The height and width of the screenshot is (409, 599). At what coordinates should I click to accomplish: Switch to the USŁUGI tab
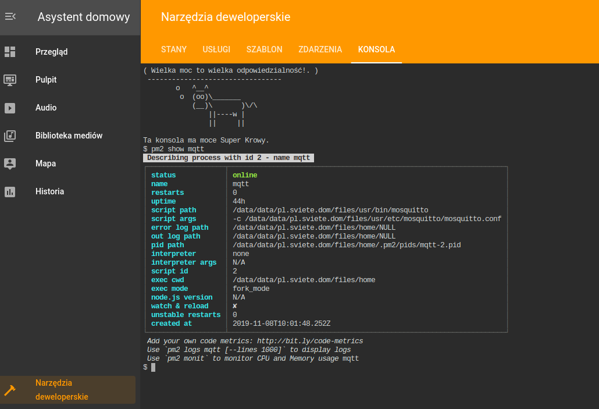[x=216, y=49]
